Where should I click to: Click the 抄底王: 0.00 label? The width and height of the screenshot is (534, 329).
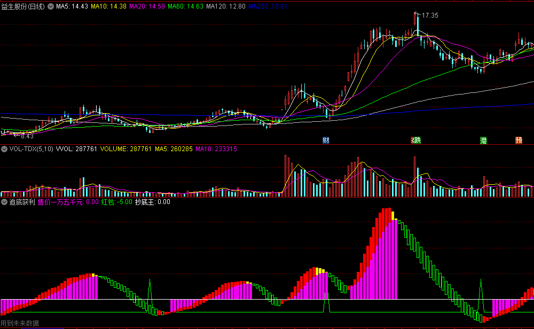[153, 202]
